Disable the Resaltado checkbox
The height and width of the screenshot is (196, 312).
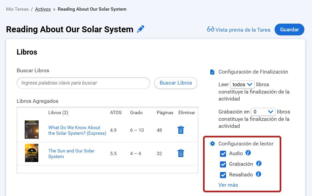click(223, 175)
